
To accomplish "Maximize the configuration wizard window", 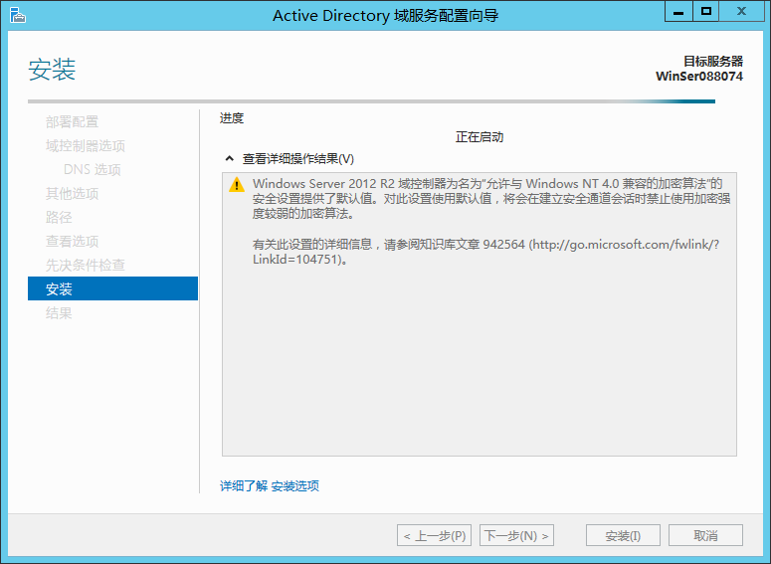I will tap(706, 11).
